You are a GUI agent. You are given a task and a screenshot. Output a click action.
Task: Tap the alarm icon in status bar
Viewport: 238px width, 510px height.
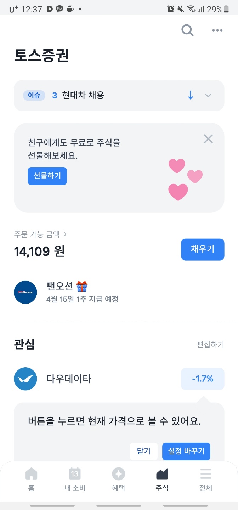click(x=170, y=9)
